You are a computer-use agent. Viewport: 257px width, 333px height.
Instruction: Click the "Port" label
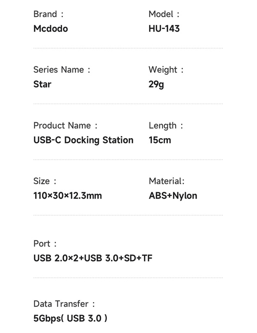(42, 243)
